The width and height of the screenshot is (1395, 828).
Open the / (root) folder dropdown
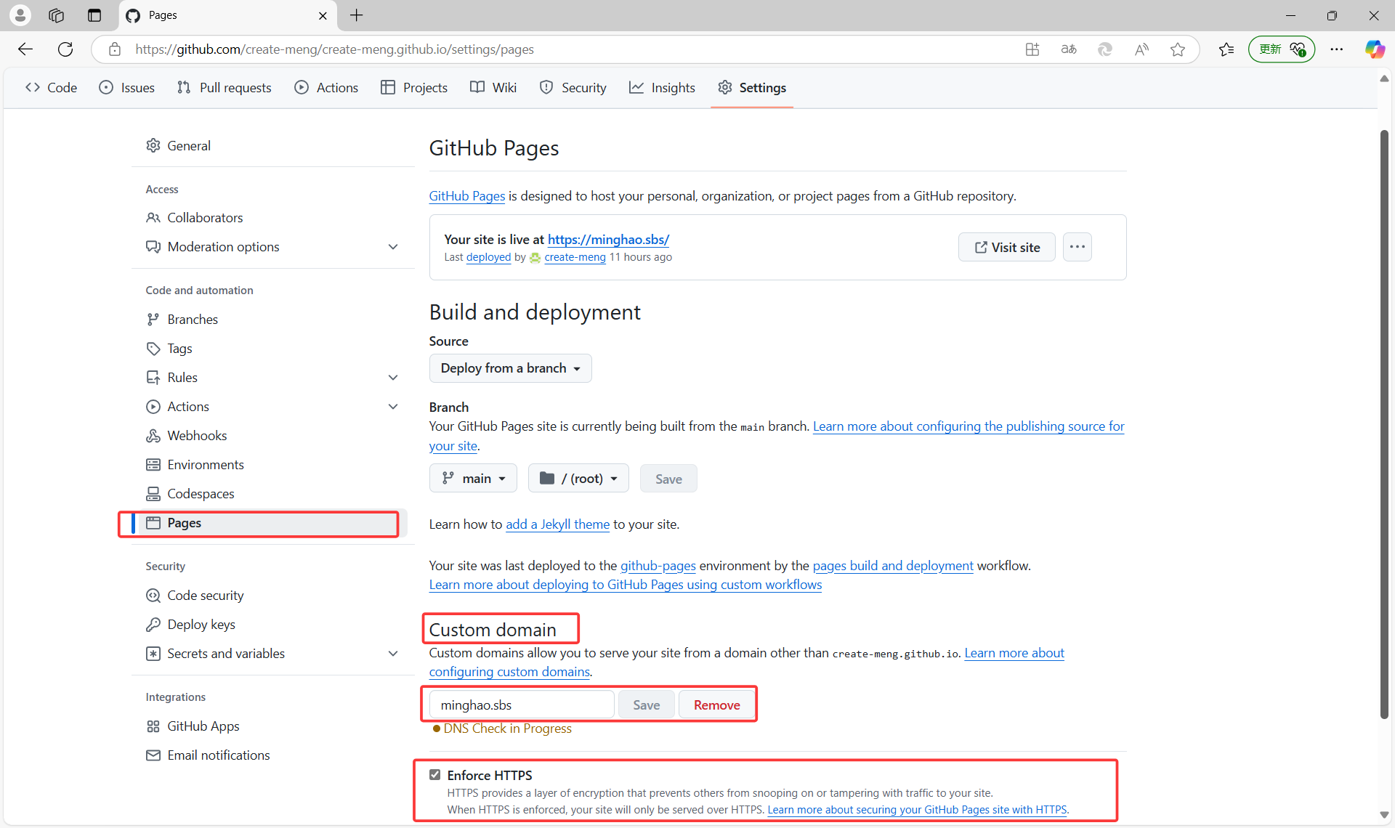578,478
